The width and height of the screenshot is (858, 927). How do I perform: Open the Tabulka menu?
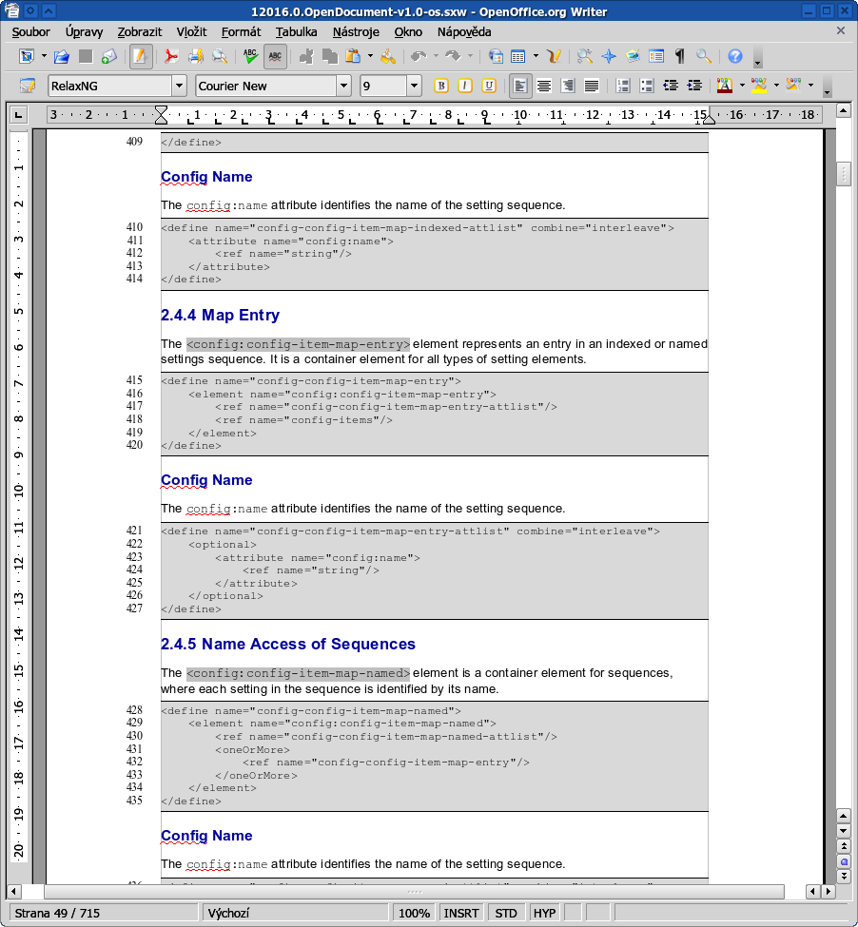click(x=296, y=31)
